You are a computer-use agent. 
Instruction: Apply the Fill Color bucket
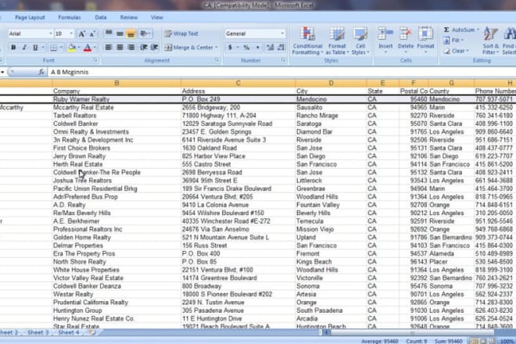pos(71,48)
